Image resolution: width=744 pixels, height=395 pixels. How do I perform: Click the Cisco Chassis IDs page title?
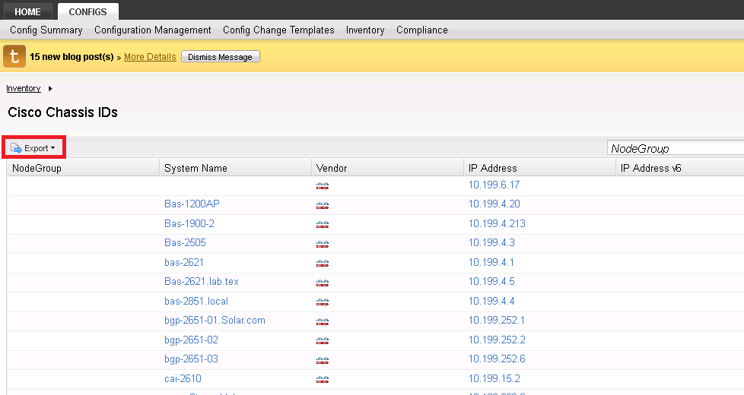click(62, 112)
